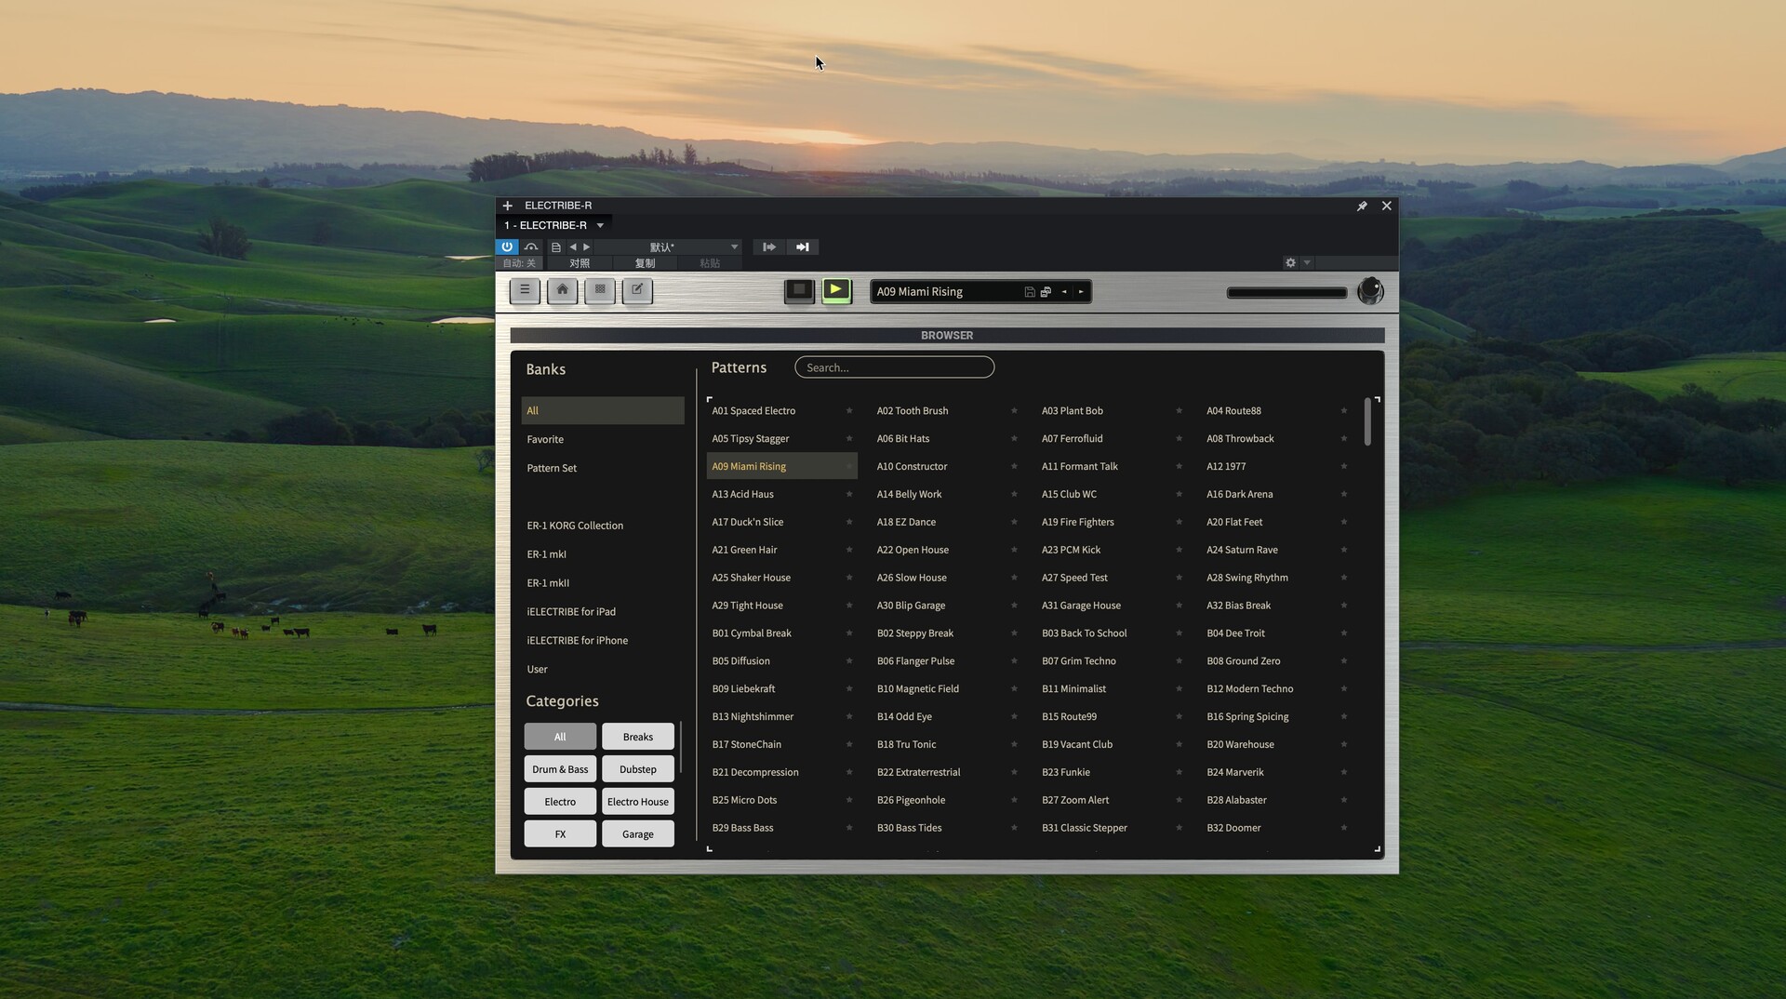Click the patterns list scrollbar

(1367, 421)
